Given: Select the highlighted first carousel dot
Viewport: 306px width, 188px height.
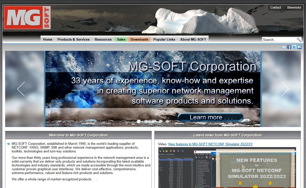Looking at the screenshot, I should (x=139, y=121).
